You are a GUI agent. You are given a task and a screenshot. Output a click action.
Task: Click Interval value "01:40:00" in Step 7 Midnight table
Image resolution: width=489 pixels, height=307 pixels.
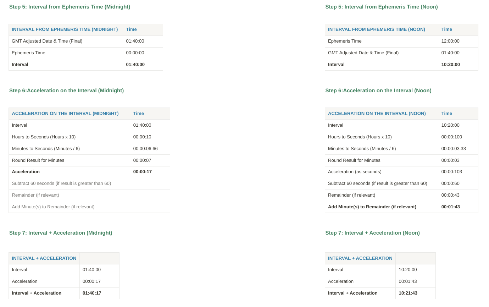(x=91, y=270)
